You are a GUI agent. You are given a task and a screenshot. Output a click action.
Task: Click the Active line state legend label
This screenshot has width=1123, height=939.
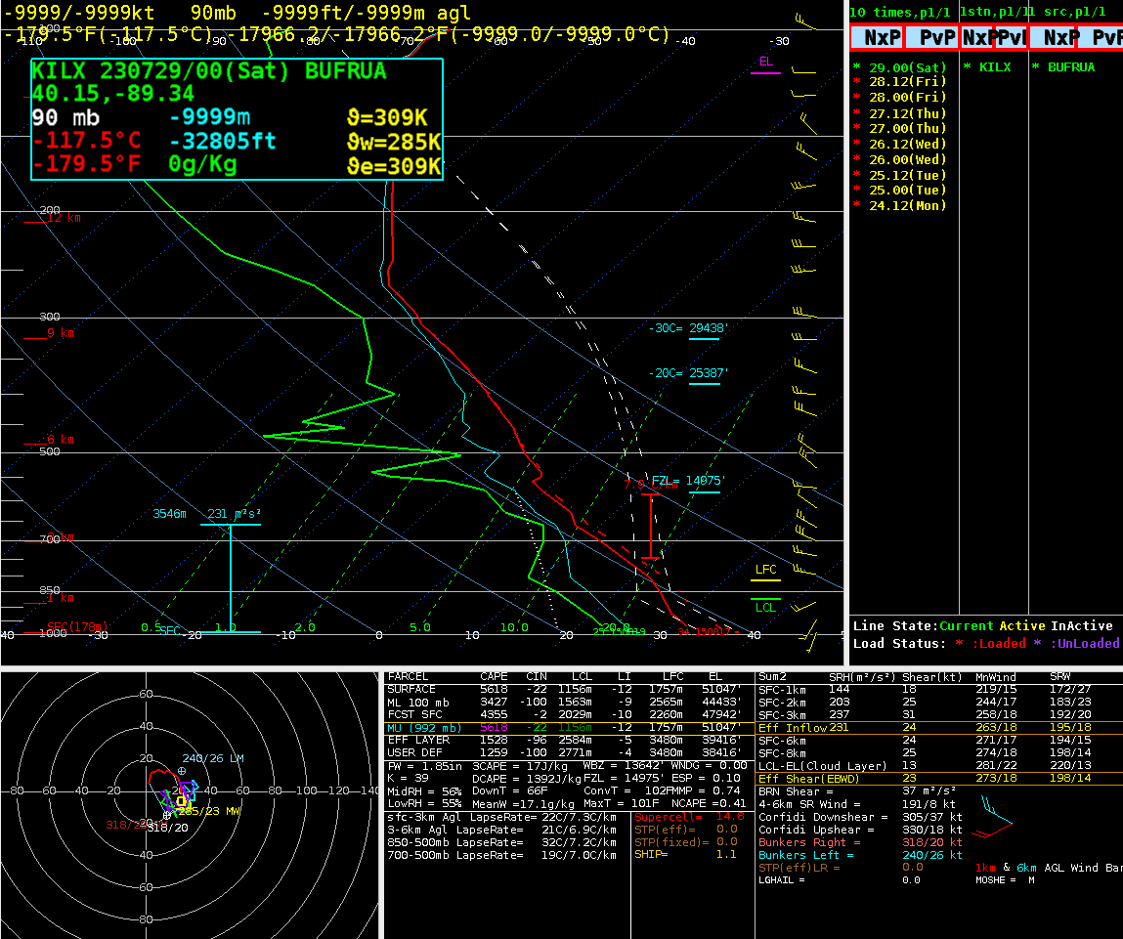coord(1022,626)
